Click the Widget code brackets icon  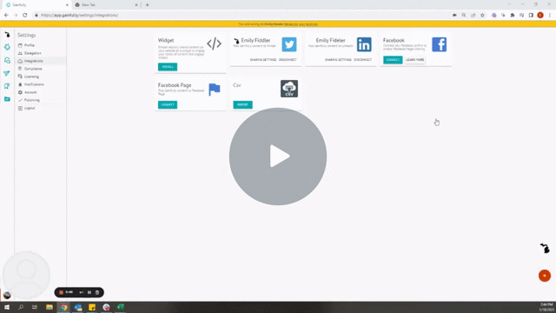pyautogui.click(x=215, y=43)
